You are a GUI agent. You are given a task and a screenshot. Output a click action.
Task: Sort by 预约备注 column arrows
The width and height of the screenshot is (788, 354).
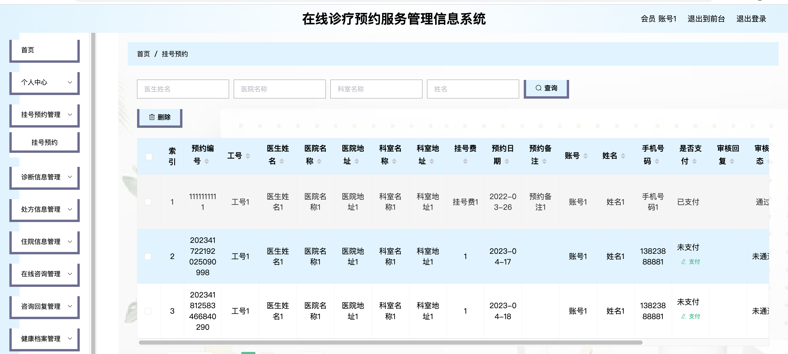[545, 161]
